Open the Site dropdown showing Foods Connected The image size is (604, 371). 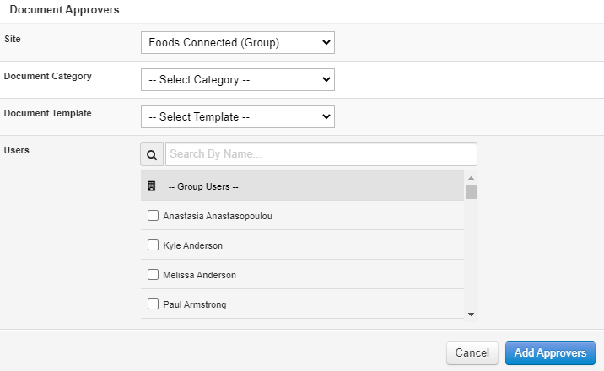point(238,43)
